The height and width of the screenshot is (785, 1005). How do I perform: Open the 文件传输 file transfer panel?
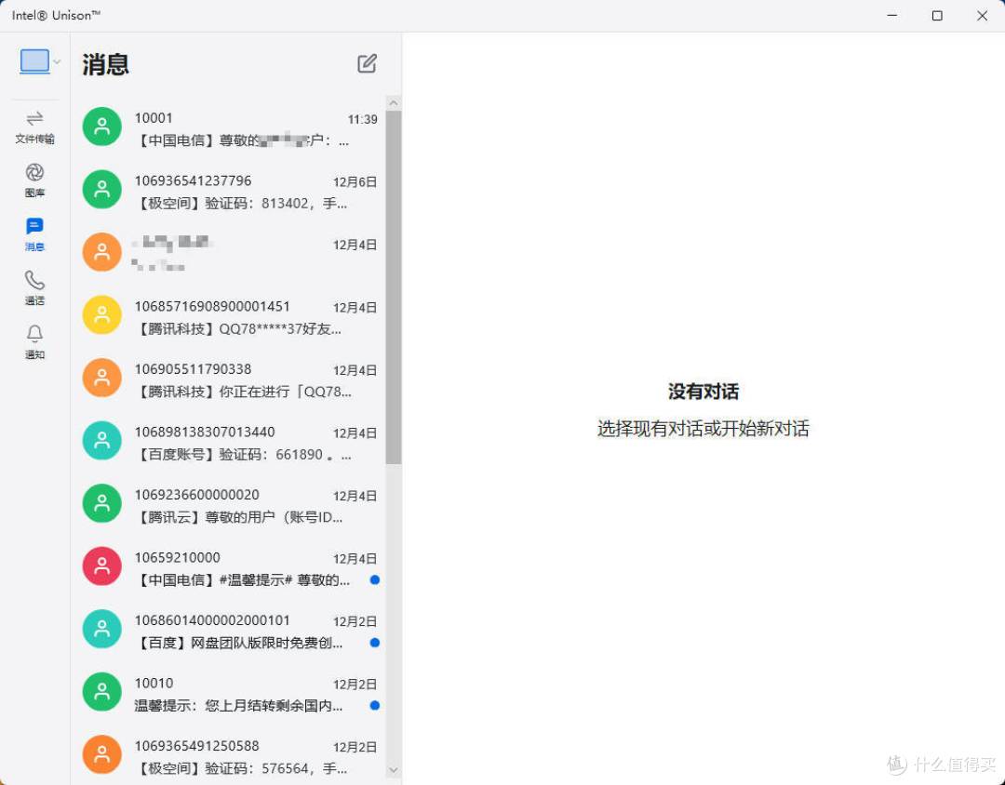point(34,126)
